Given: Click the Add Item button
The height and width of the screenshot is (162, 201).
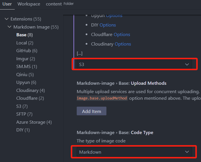Looking at the screenshot, I should (x=91, y=111).
